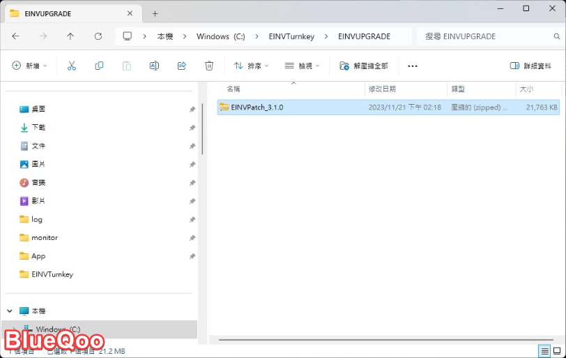The height and width of the screenshot is (358, 566).
Task: Click the Share icon in toolbar
Action: pyautogui.click(x=182, y=66)
